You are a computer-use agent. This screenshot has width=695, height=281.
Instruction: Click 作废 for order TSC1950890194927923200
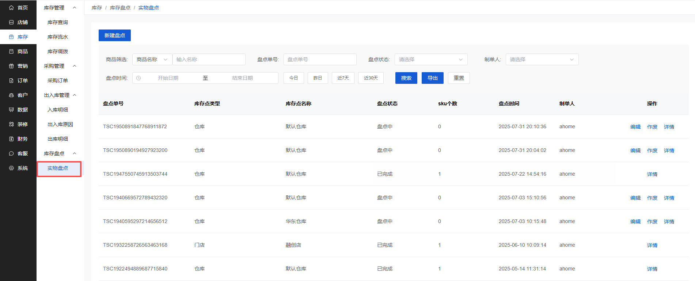click(652, 151)
